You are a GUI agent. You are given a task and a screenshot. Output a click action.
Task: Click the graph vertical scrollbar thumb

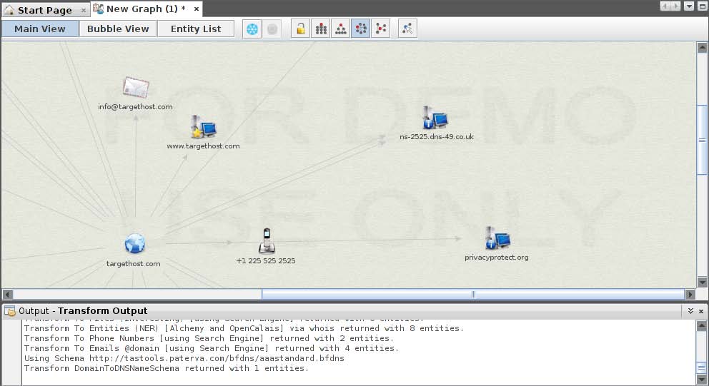click(702, 139)
